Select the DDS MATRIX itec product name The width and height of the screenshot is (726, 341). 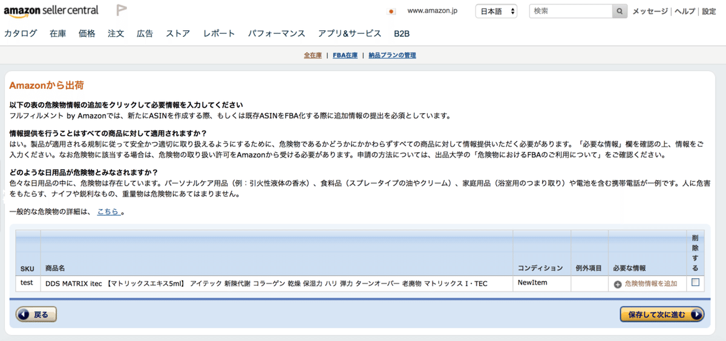(266, 284)
